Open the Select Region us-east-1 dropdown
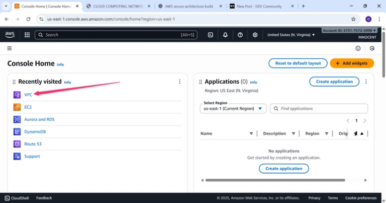 (x=233, y=108)
